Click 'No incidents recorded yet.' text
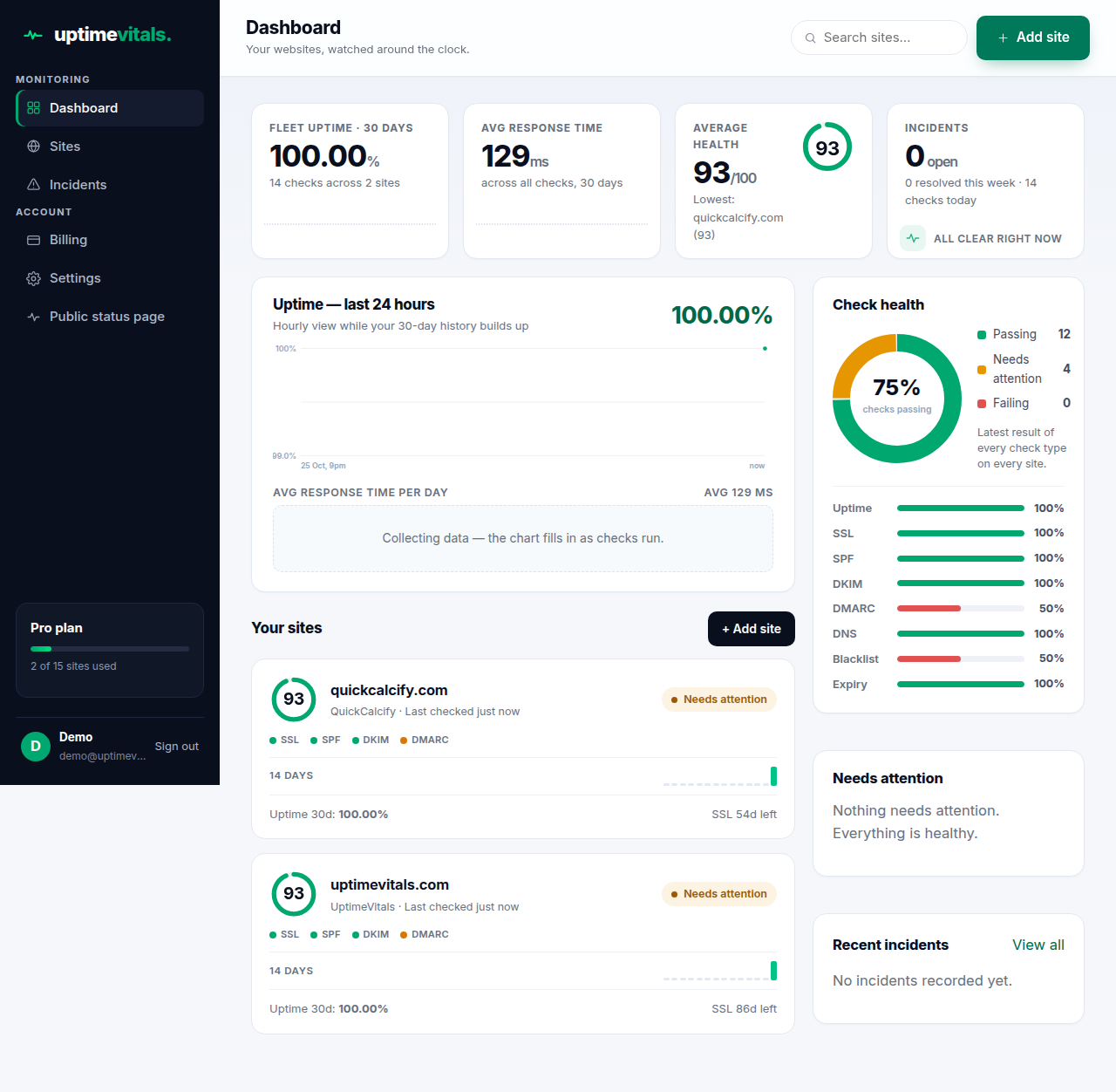The width and height of the screenshot is (1116, 1092). pyautogui.click(x=922, y=980)
